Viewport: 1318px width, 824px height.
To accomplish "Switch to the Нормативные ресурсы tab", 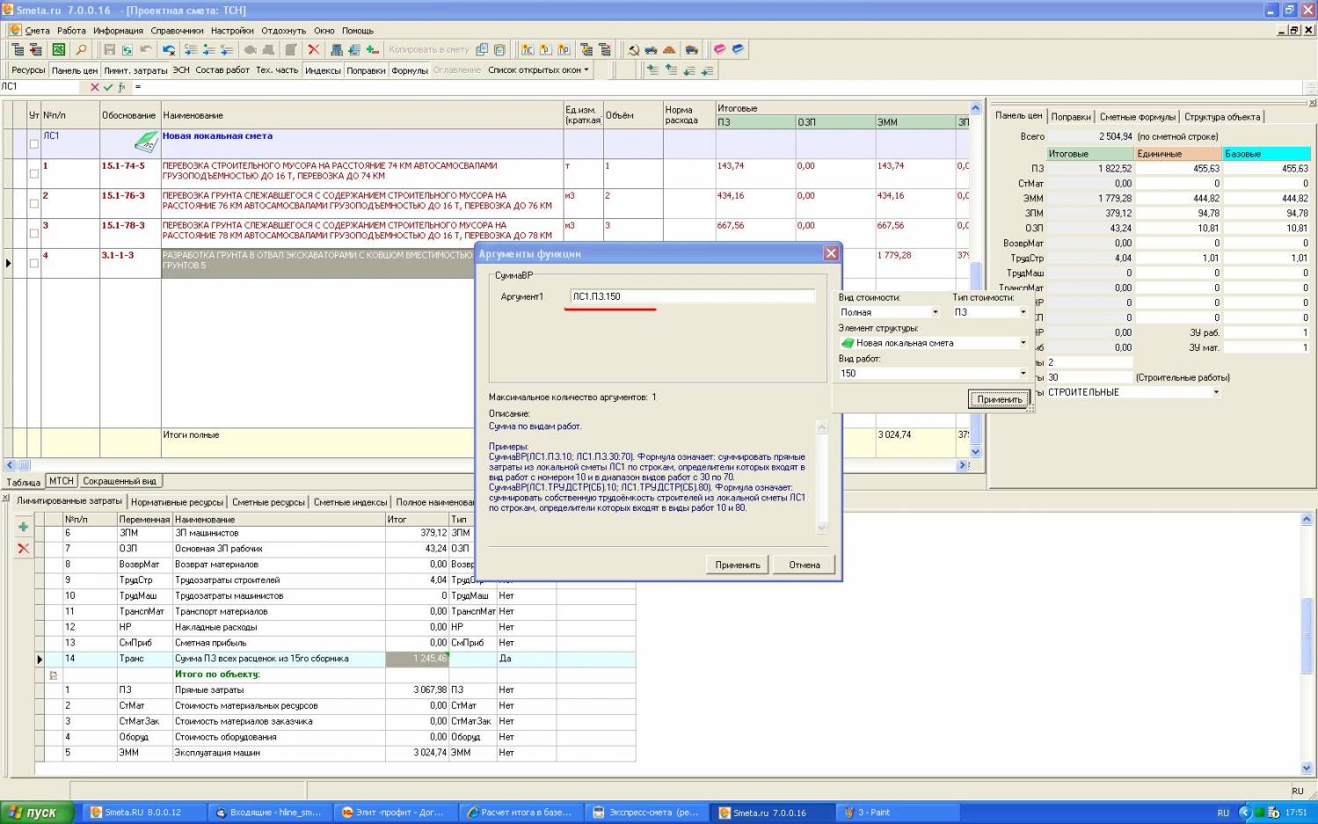I will (x=177, y=502).
